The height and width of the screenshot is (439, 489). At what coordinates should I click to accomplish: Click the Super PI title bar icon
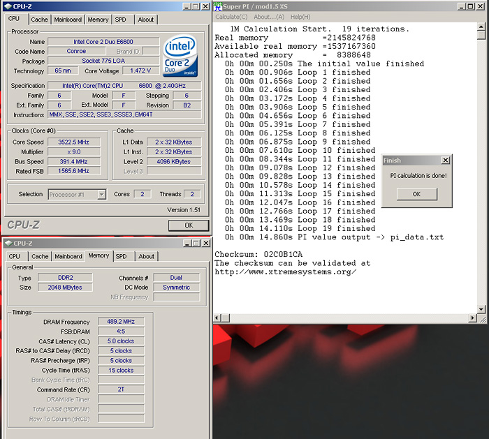pyautogui.click(x=218, y=6)
